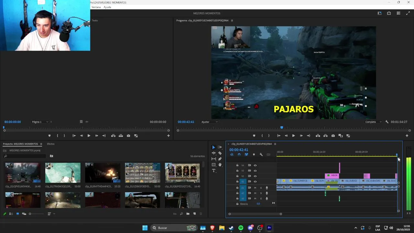Select the Rectangle tool
This screenshot has width=414, height=233.
point(213,165)
